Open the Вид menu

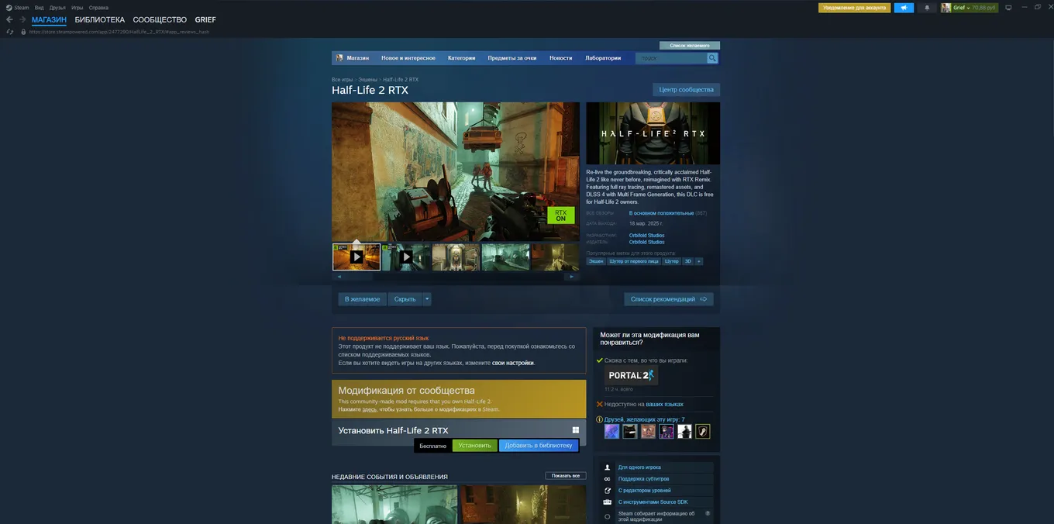(x=39, y=8)
